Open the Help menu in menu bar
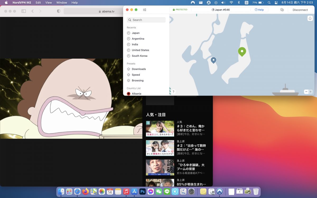Image resolution: width=317 pixels, height=198 pixels. point(74,3)
